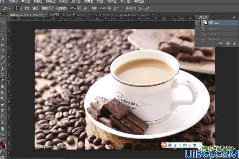Close the 未标题-1 document tab

[x=90, y=15]
